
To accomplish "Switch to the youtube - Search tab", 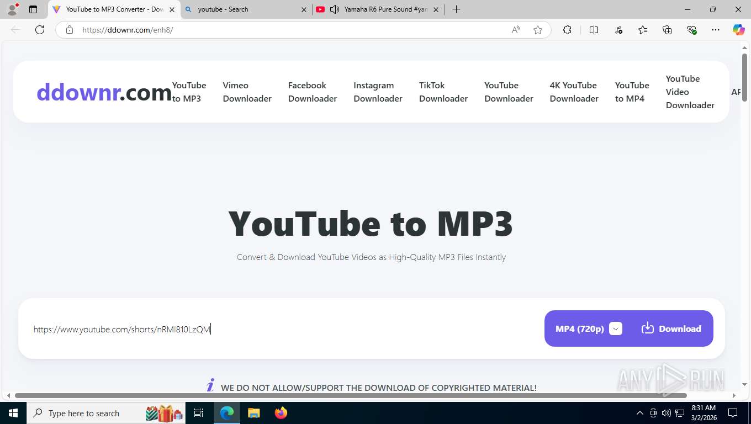I will click(246, 9).
